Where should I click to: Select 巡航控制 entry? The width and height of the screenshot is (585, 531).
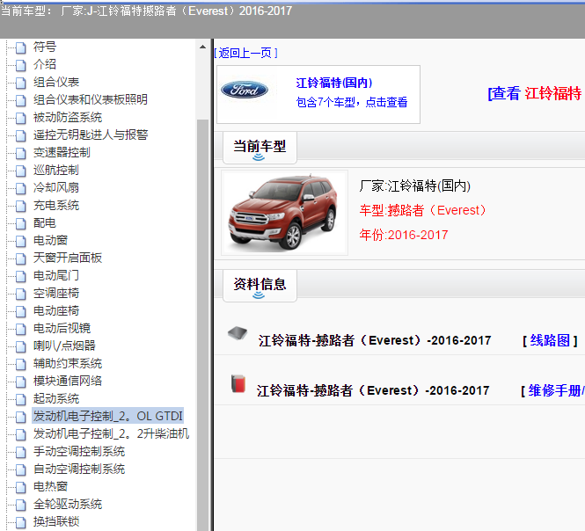click(56, 170)
